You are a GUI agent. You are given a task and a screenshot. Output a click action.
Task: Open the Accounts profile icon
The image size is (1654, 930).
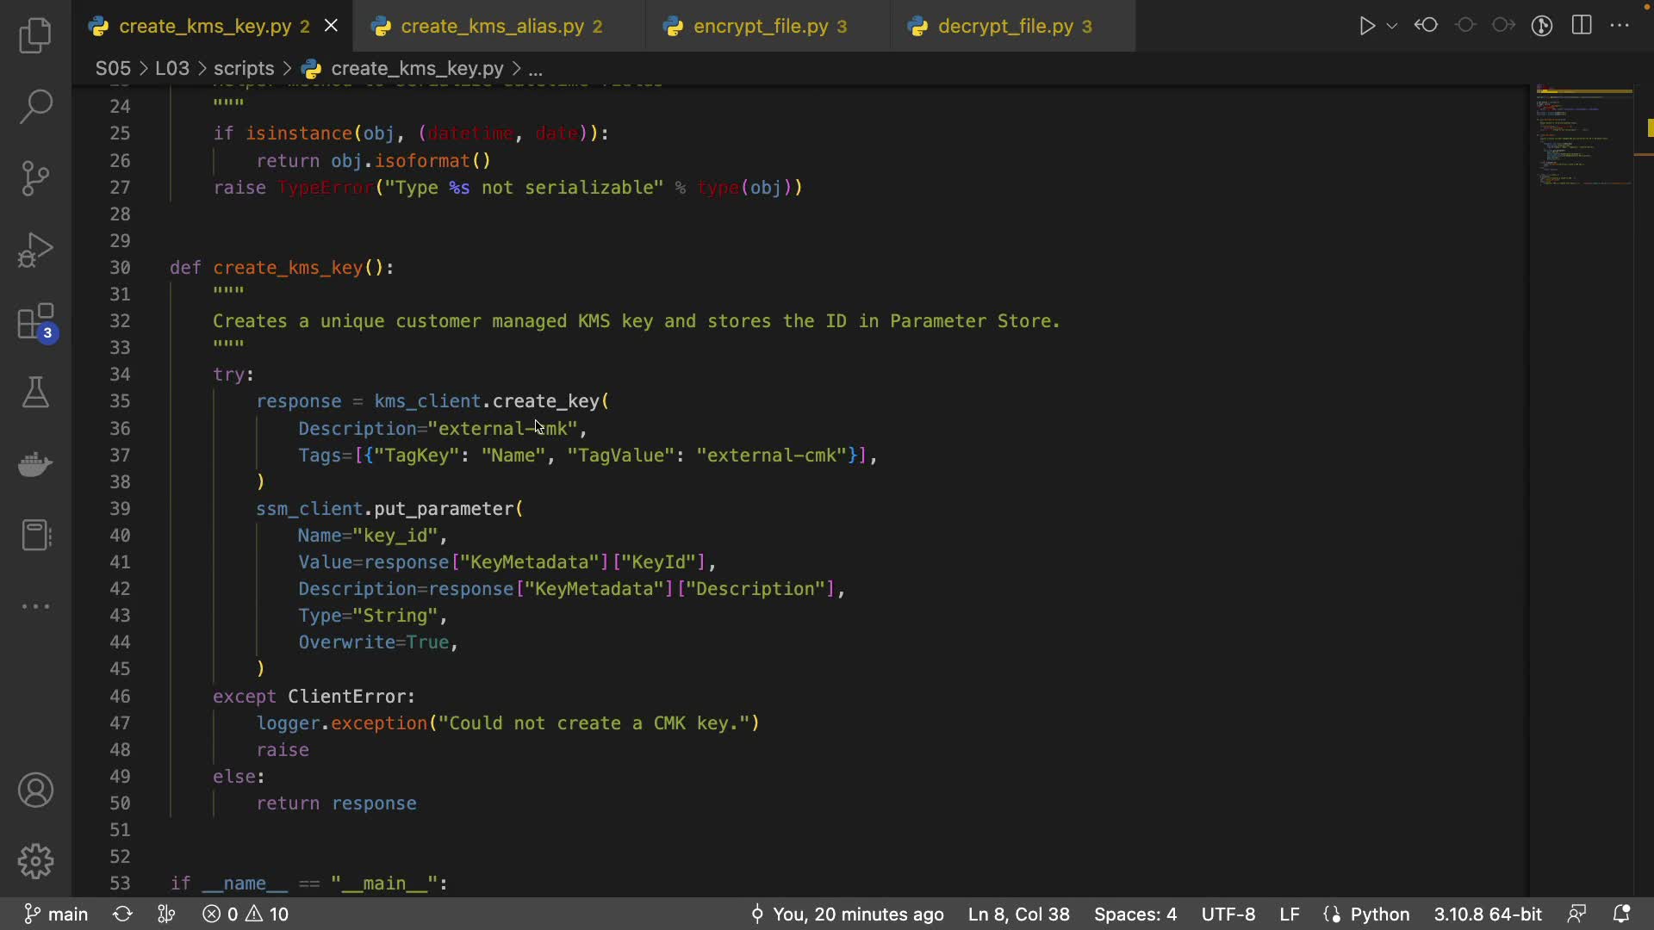[35, 790]
